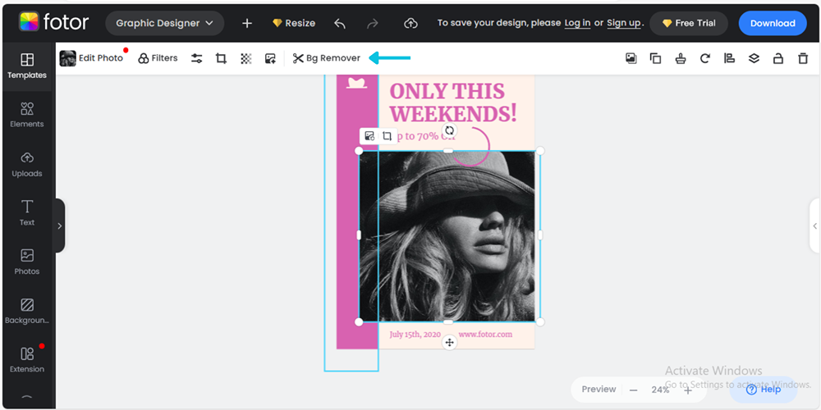
Task: Select the www.fotor.com text
Action: (x=485, y=335)
